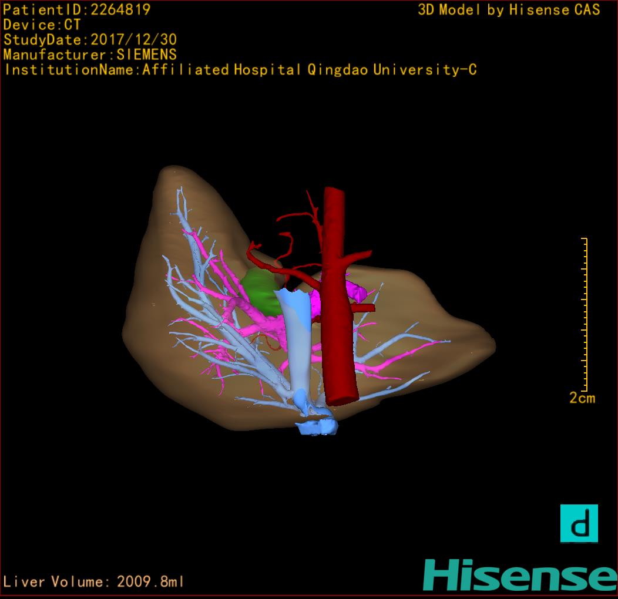Screen dimensions: 618x599
Task: Click the light blue vena cava vessel
Action: pyautogui.click(x=299, y=343)
